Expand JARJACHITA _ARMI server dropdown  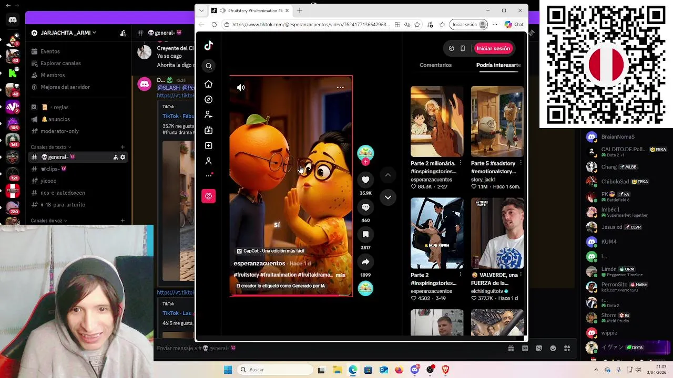(x=68, y=33)
